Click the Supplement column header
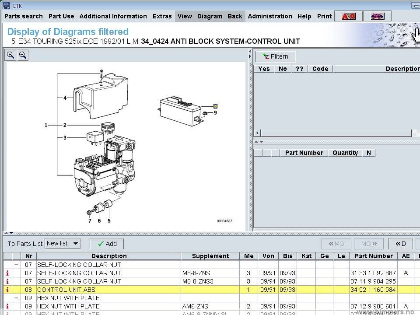Viewport: 420px width, 315px height. (x=210, y=256)
